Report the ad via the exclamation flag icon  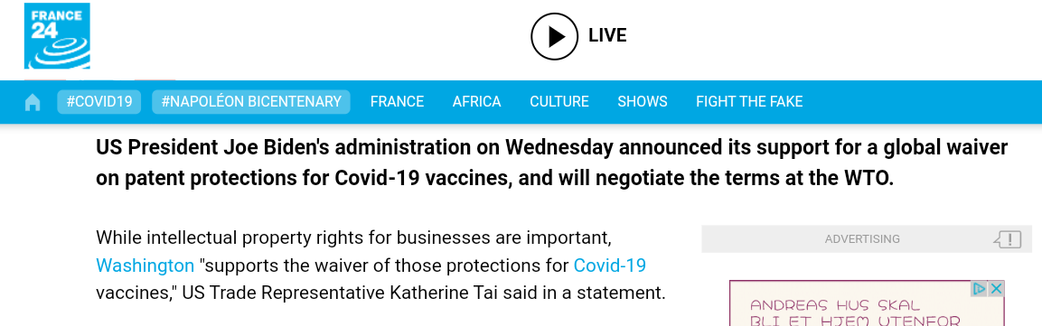(1008, 239)
